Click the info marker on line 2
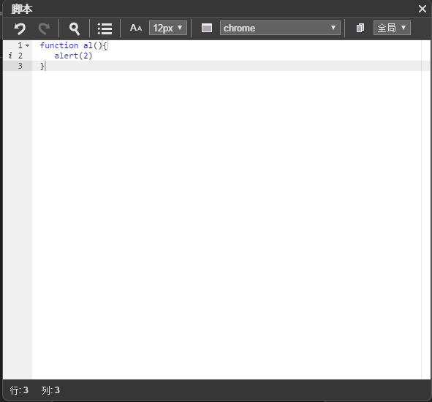 pyautogui.click(x=10, y=56)
